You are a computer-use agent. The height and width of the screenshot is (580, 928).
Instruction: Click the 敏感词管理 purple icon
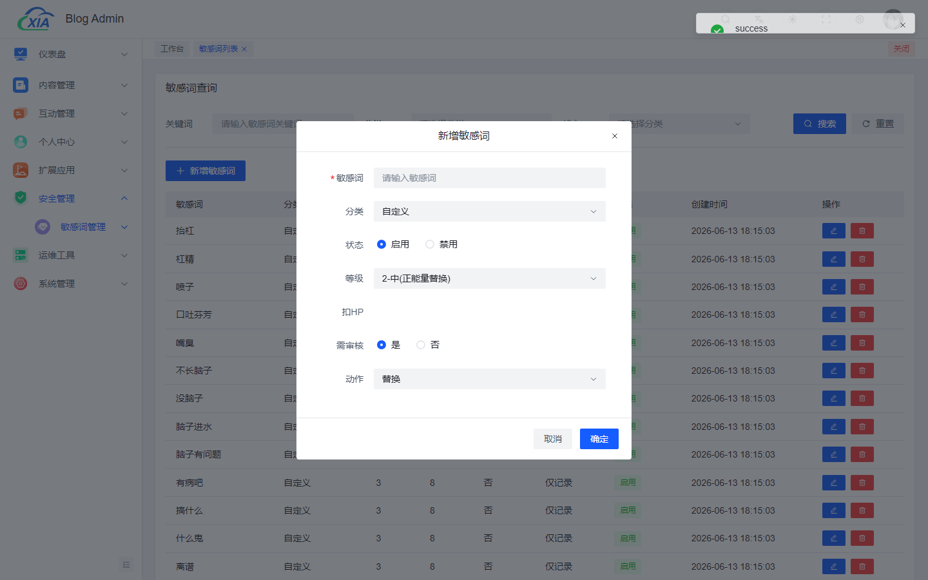(x=43, y=227)
